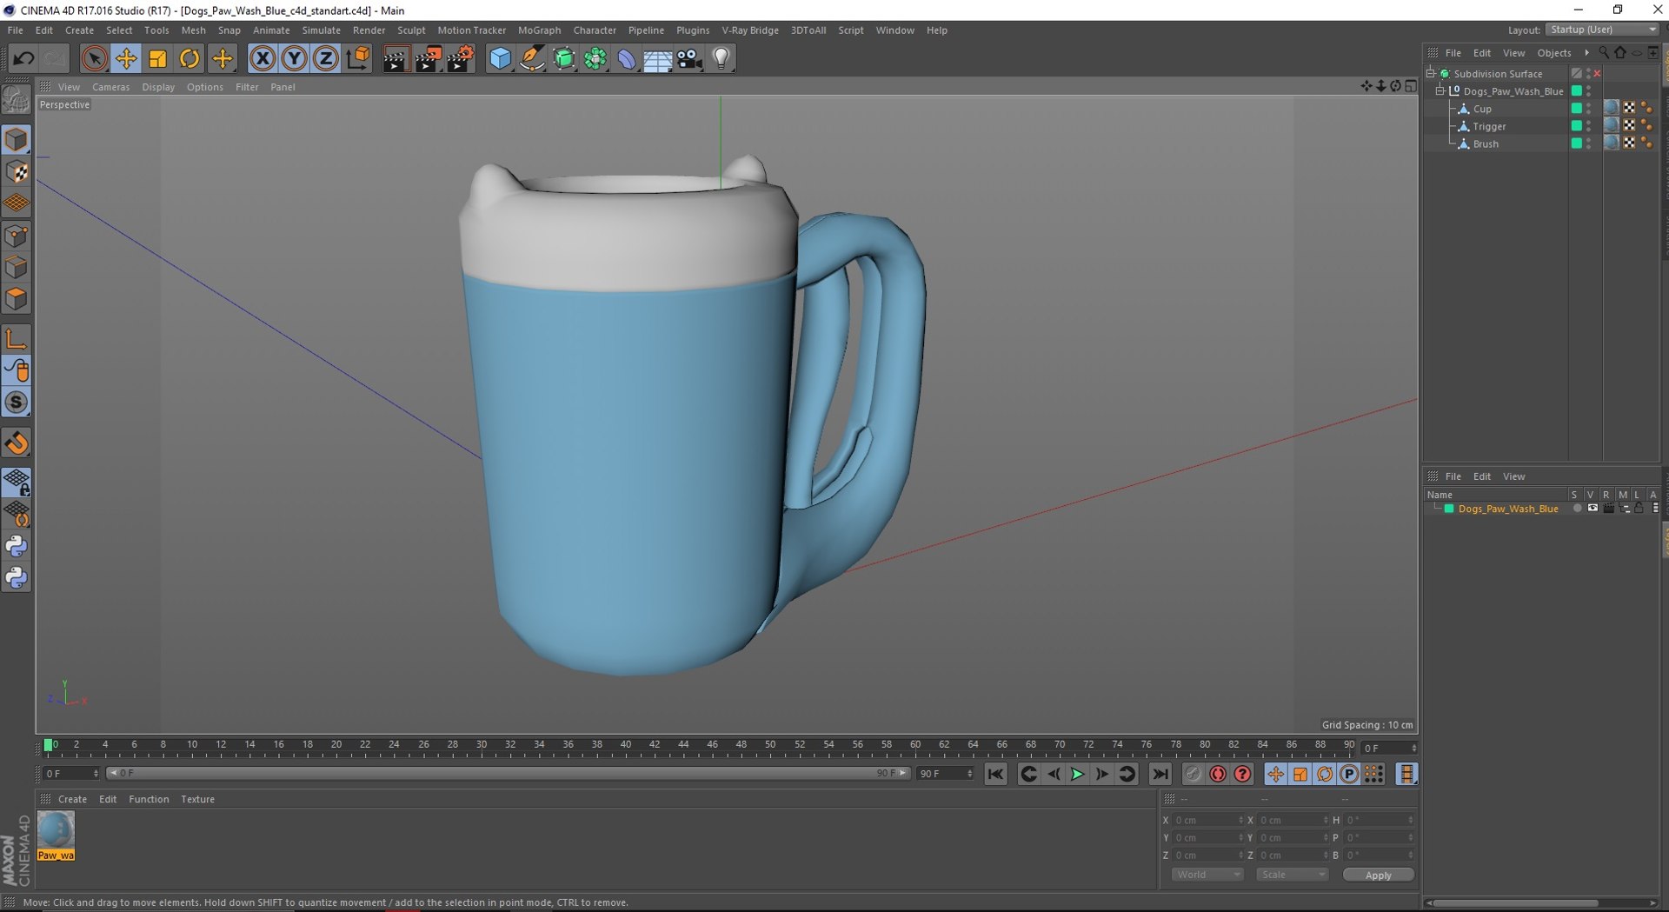Select the Move tool in top toolbar
Image resolution: width=1669 pixels, height=912 pixels.
click(126, 59)
